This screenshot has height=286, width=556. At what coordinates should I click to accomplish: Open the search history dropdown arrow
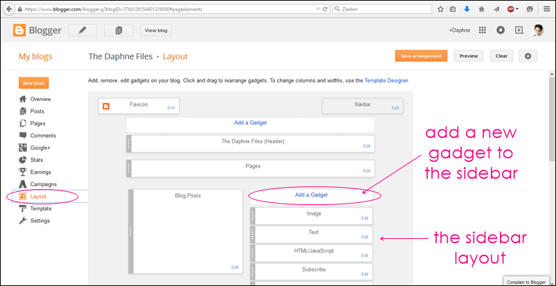click(318, 10)
